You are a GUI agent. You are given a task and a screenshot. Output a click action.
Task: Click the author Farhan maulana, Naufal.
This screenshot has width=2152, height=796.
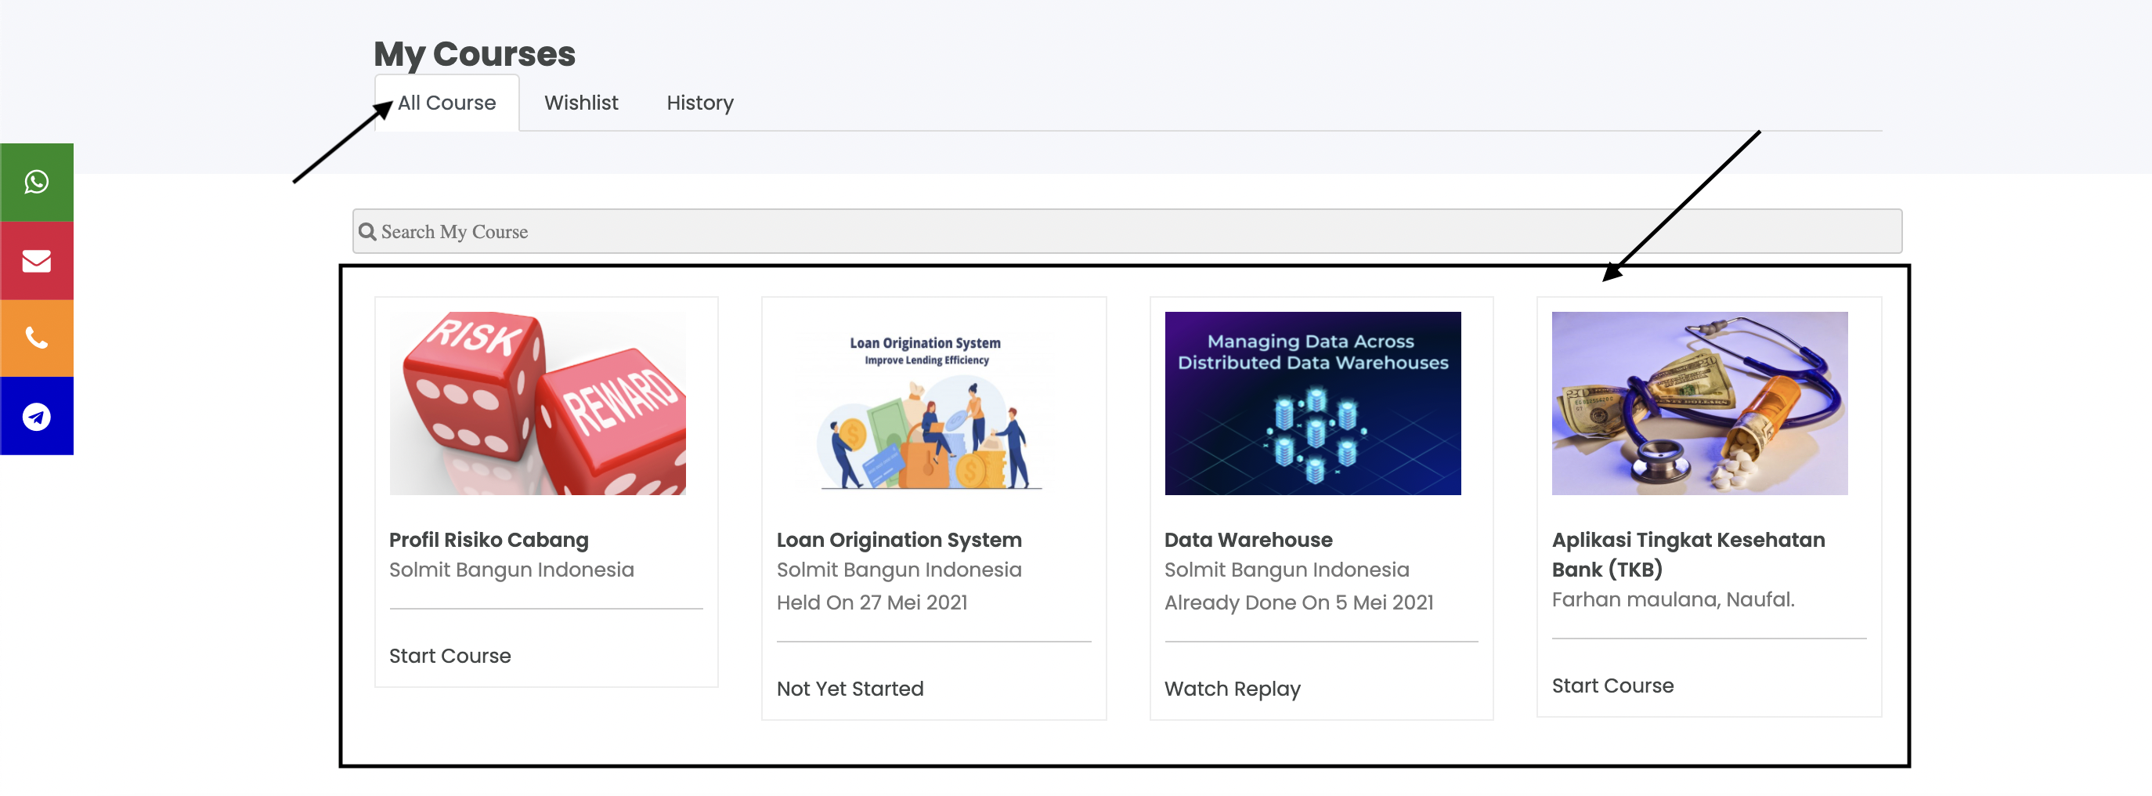1674,599
